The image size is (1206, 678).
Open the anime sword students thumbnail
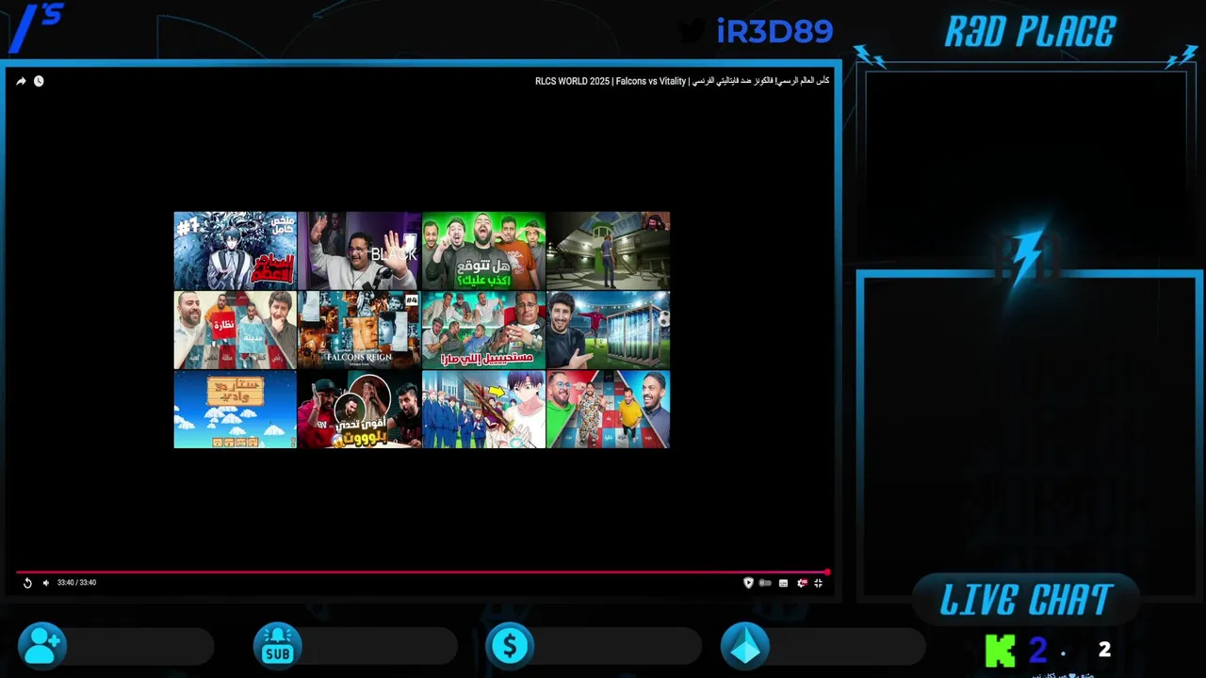coord(483,410)
